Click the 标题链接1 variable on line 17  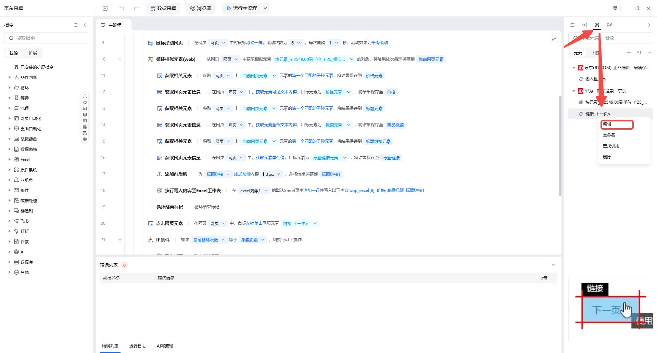click(x=331, y=174)
